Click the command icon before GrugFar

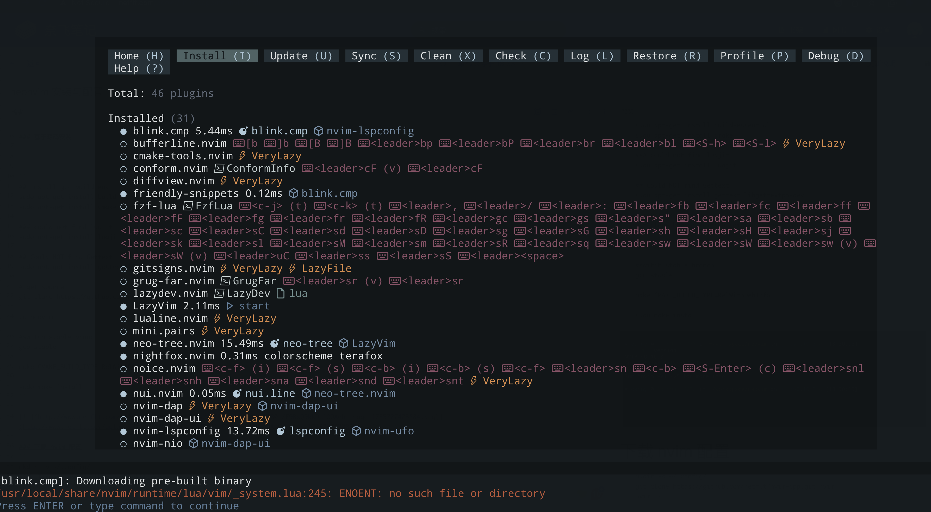[226, 281]
